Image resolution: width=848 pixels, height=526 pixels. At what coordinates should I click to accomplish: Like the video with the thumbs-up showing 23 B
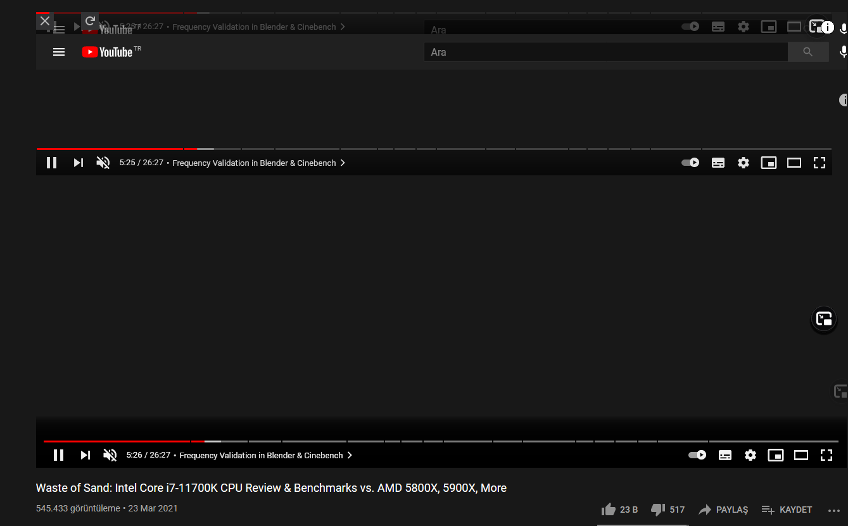619,510
